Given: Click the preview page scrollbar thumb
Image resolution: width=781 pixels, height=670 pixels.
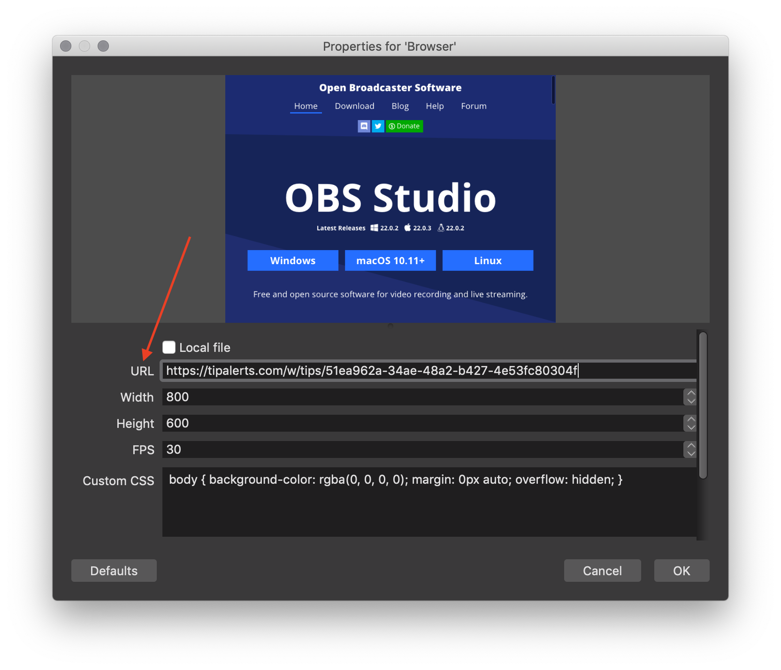Looking at the screenshot, I should coord(553,90).
